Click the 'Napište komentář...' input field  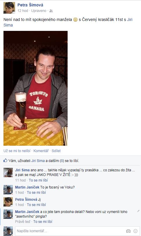tap(70, 231)
